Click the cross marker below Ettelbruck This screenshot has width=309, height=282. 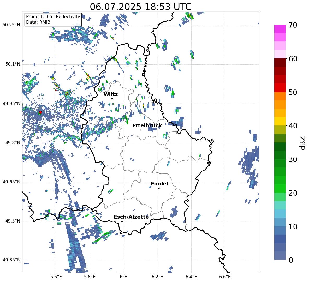point(141,130)
